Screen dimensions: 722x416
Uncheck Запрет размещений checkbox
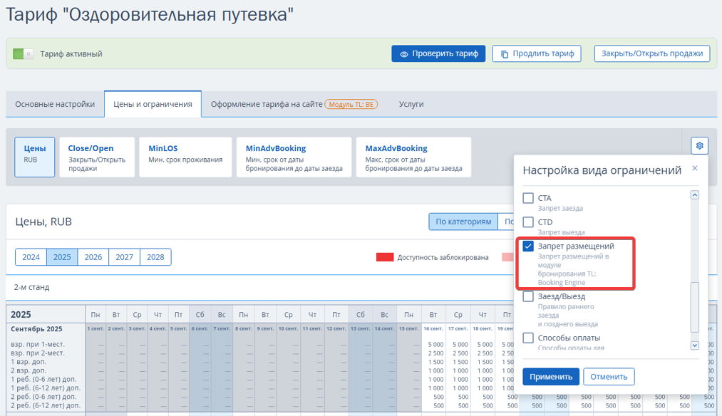pyautogui.click(x=528, y=246)
